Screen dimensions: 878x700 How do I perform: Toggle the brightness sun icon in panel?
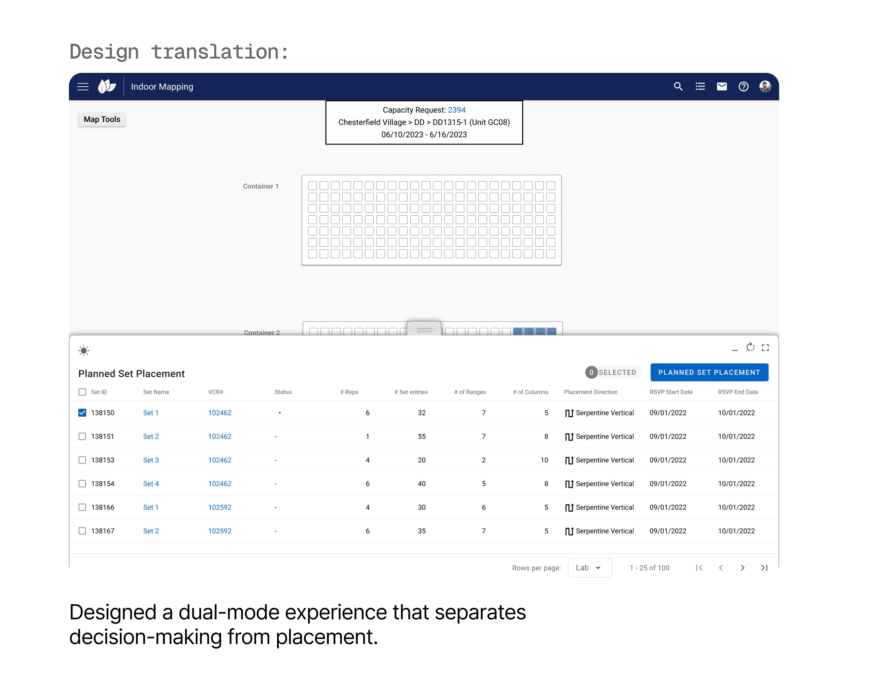(84, 350)
